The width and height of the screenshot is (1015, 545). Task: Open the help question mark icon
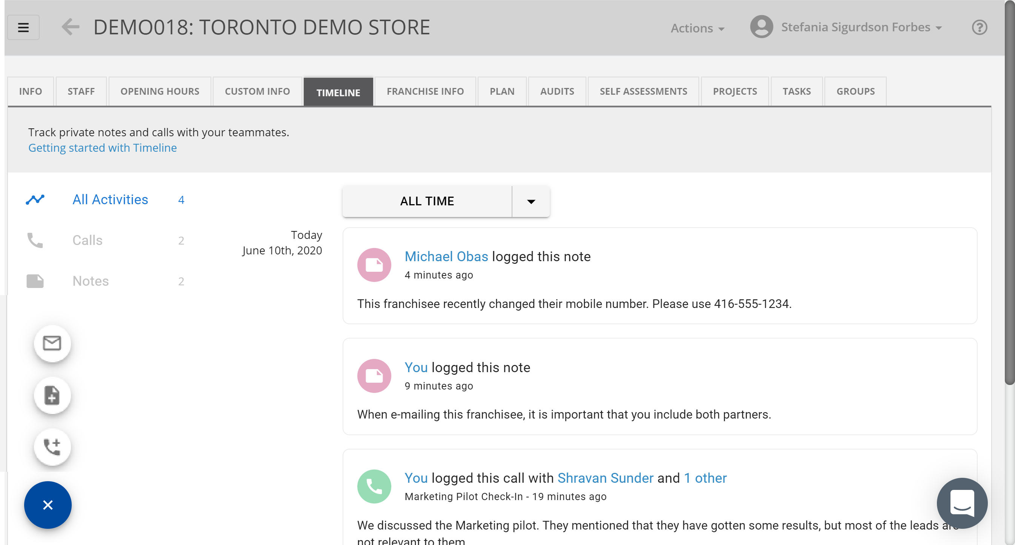979,28
